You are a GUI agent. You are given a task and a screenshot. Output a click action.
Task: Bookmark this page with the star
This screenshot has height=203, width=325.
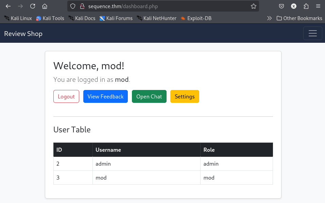click(x=254, y=6)
